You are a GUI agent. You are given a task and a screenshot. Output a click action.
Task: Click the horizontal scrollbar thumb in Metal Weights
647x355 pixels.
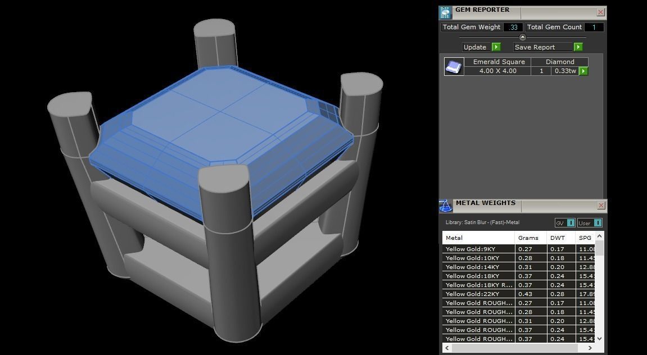click(x=515, y=348)
